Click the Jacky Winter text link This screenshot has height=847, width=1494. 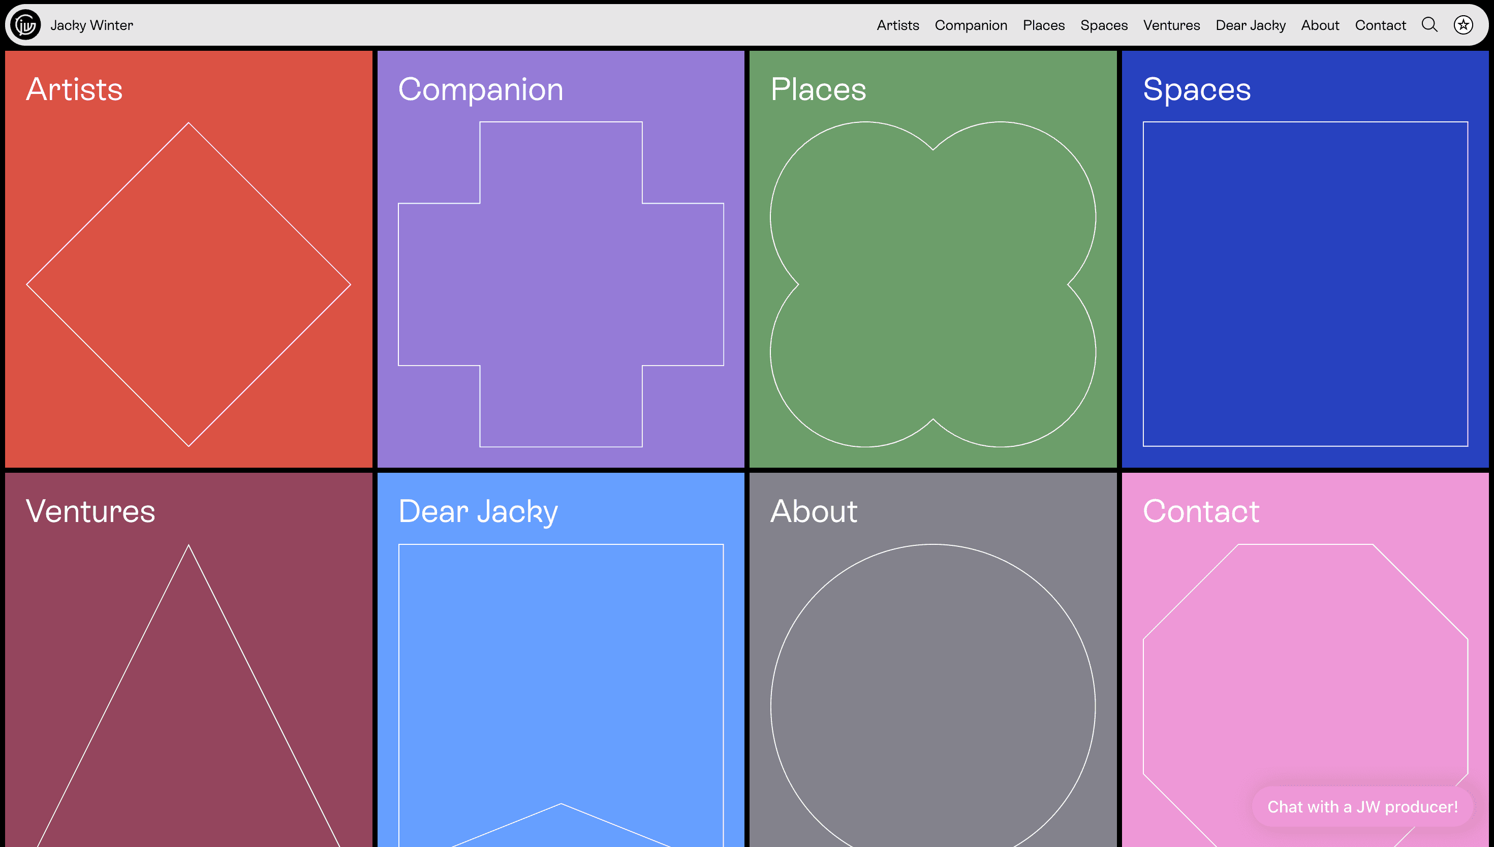pyautogui.click(x=91, y=24)
